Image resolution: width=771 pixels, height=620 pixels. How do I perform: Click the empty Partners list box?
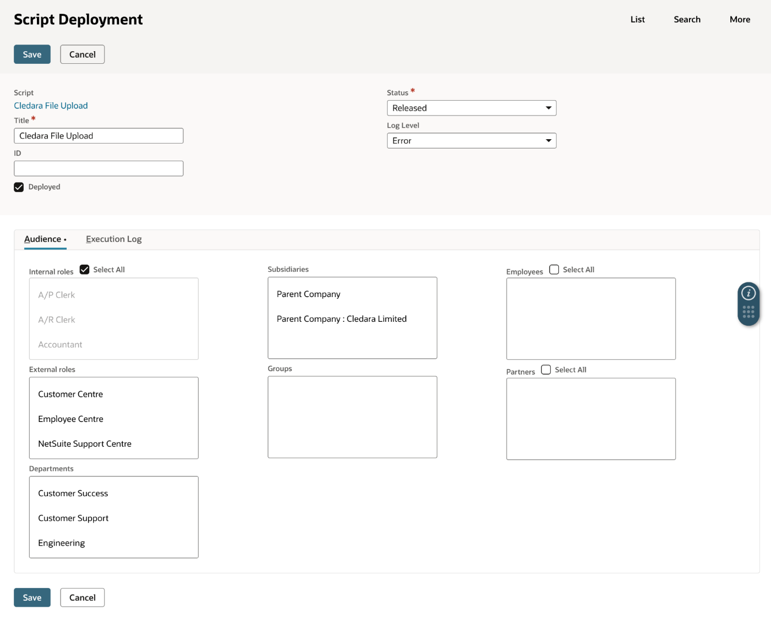click(x=591, y=419)
